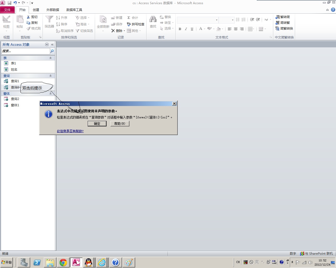The width and height of the screenshot is (336, 268).
Task: Click 简转繁 simplified to traditional
Action: pos(283,23)
